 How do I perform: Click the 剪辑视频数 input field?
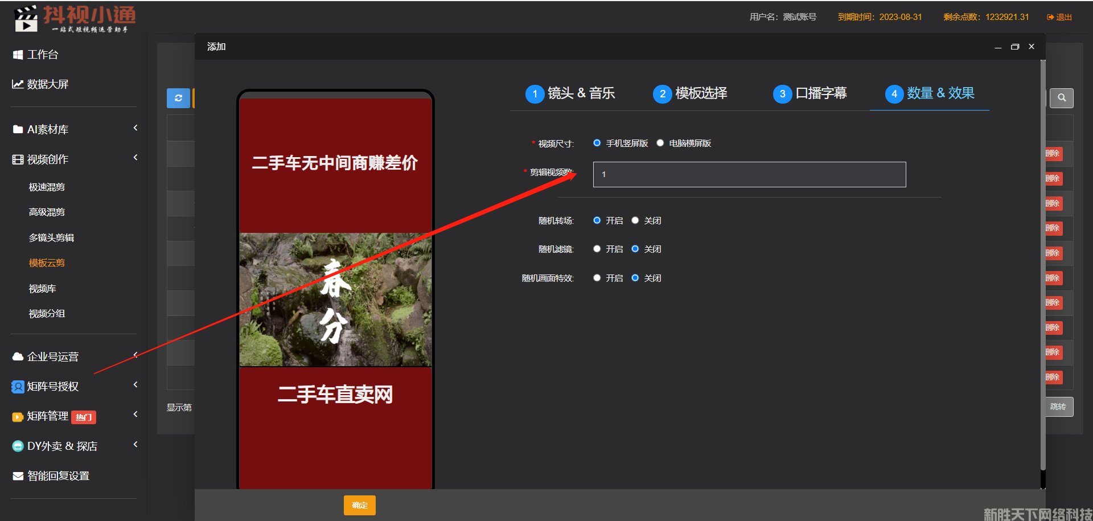pos(749,175)
